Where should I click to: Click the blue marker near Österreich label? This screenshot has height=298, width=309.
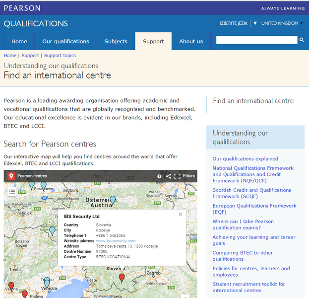coord(113,200)
